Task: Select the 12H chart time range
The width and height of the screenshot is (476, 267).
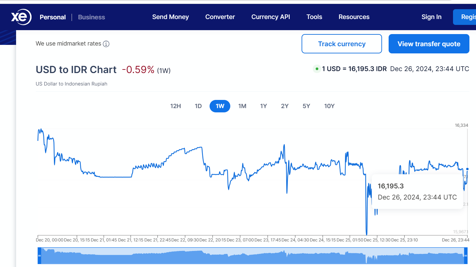Action: [176, 106]
